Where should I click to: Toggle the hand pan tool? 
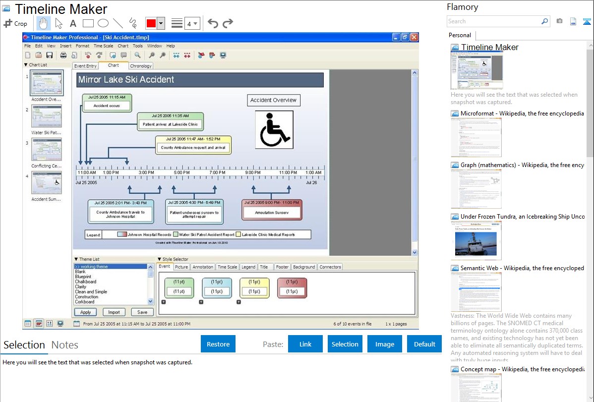44,23
